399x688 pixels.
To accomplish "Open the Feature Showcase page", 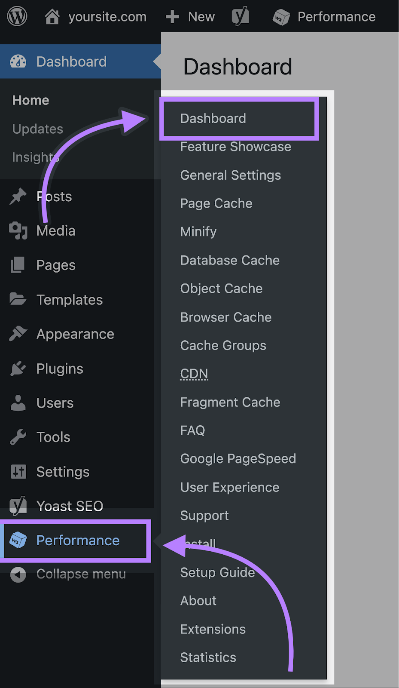I will (235, 147).
